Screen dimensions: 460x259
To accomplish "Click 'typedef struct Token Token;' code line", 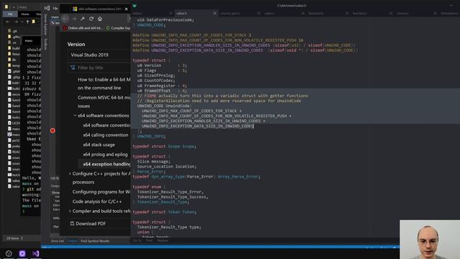I will 165,212.
